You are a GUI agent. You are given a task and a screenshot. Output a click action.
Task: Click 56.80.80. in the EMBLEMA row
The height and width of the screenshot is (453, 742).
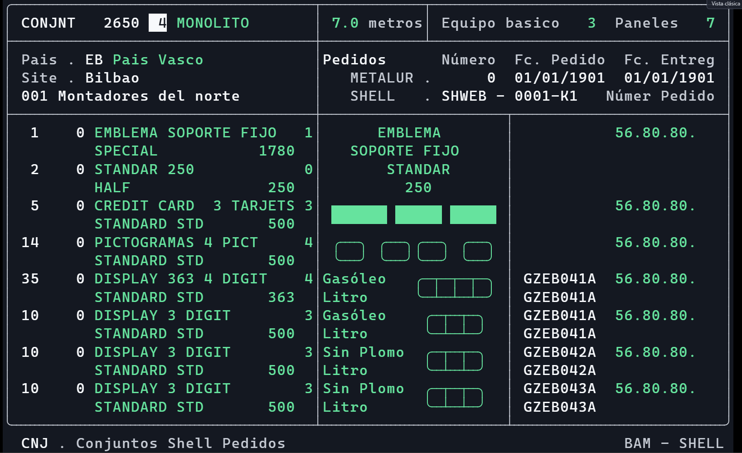click(655, 133)
